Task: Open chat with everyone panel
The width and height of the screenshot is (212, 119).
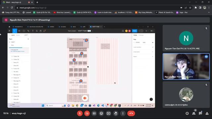Action: pos(200,113)
